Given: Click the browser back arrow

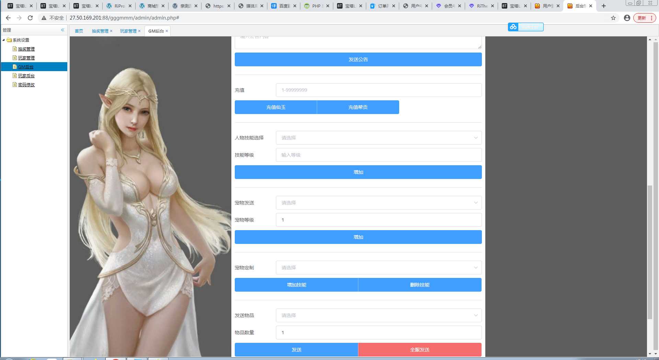Looking at the screenshot, I should (x=8, y=18).
